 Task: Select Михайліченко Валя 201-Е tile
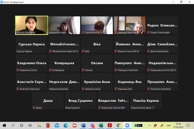(64, 44)
